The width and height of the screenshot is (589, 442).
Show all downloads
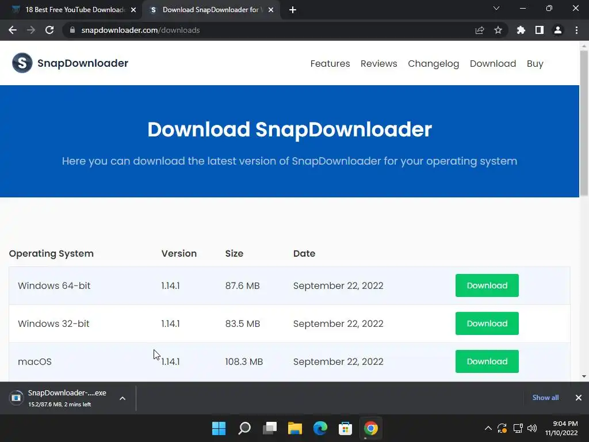[545, 398]
